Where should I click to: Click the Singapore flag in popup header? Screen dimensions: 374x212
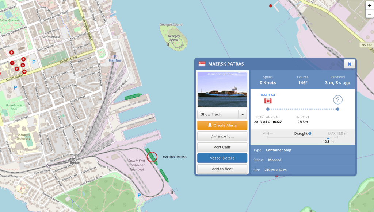[x=202, y=64]
